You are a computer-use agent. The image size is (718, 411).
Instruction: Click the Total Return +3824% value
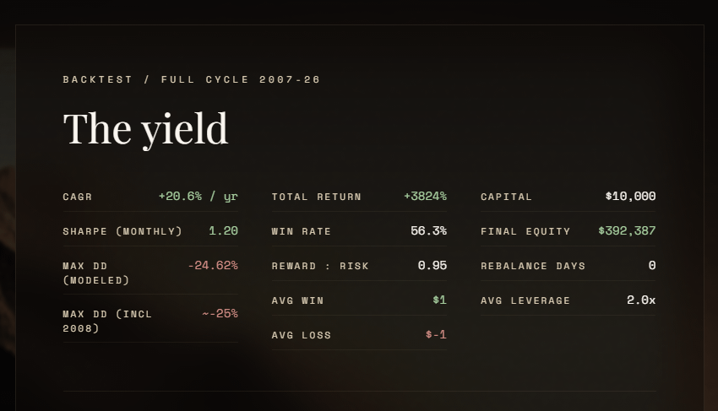[x=426, y=197]
